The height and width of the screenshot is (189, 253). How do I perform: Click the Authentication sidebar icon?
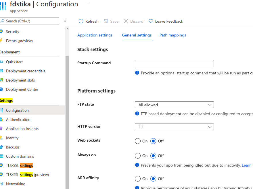1,119
